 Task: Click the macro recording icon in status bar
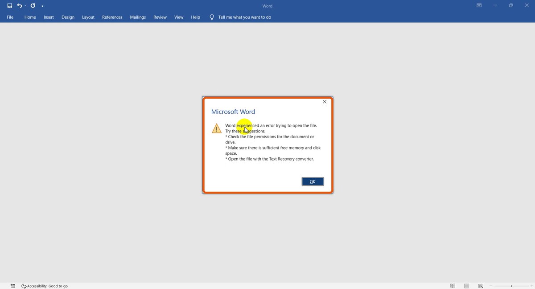[x=12, y=286]
